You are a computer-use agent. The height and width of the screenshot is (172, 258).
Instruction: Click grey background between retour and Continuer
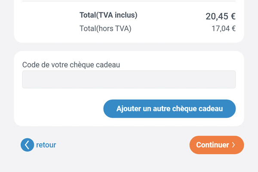coord(123,145)
